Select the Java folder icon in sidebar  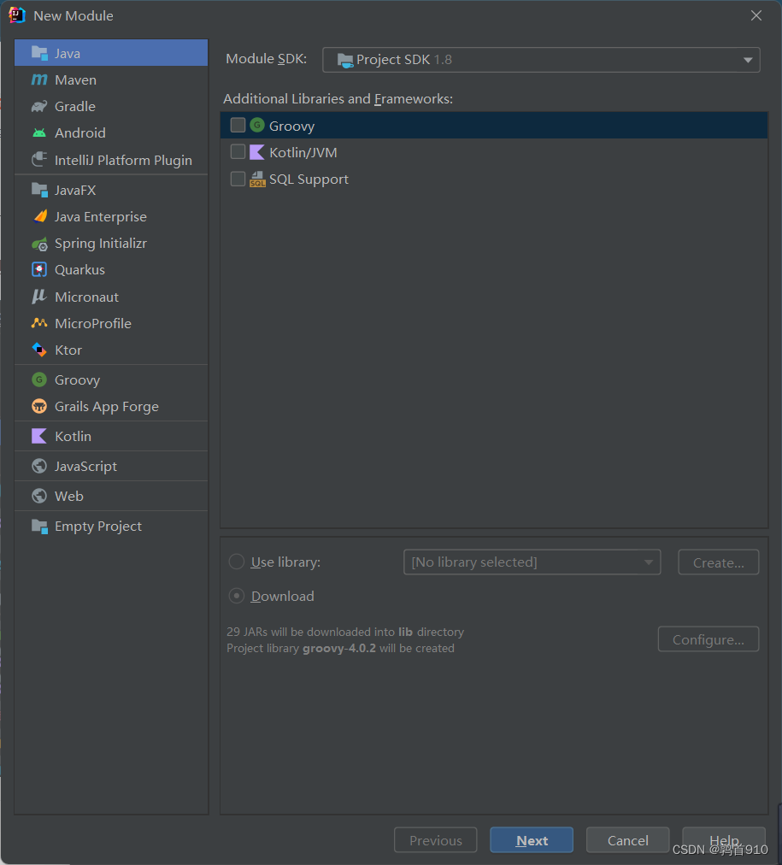(x=39, y=53)
